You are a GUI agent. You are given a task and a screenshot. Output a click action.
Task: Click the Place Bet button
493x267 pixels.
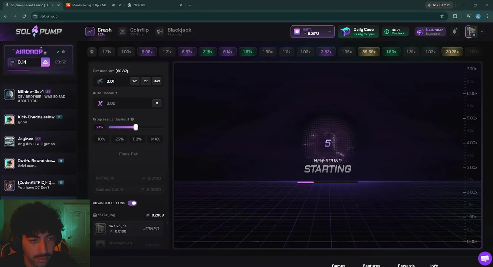click(x=128, y=154)
